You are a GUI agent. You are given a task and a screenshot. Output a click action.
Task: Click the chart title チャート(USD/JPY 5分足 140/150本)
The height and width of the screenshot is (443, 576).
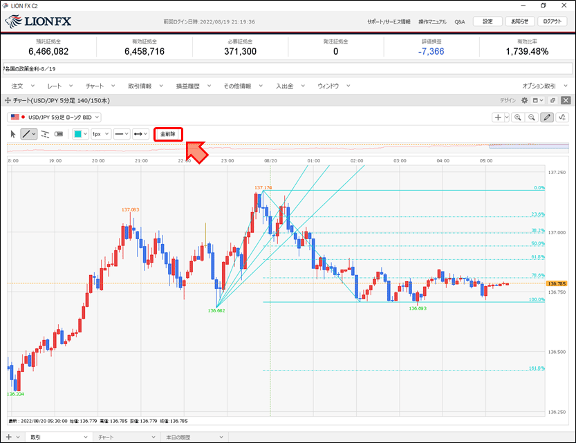coord(62,101)
